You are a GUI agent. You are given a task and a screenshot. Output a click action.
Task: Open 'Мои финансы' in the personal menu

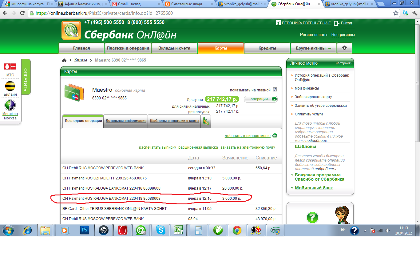pos(307,88)
